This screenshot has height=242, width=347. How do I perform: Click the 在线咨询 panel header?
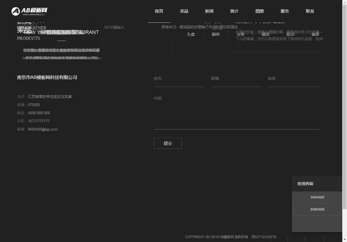point(317,184)
